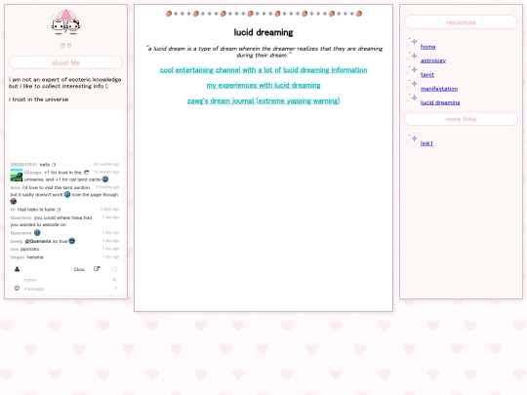Open lucid dreaming link in resources sidebar

[x=440, y=102]
